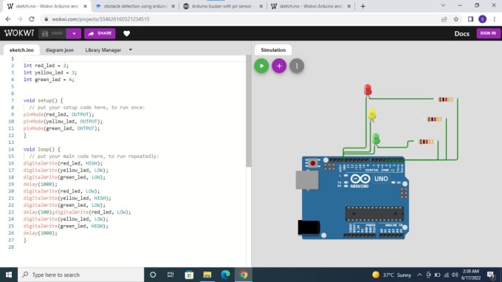Switch to the obstacle detection using arduino tab
Viewport: 502px width, 282px height.
[136, 6]
